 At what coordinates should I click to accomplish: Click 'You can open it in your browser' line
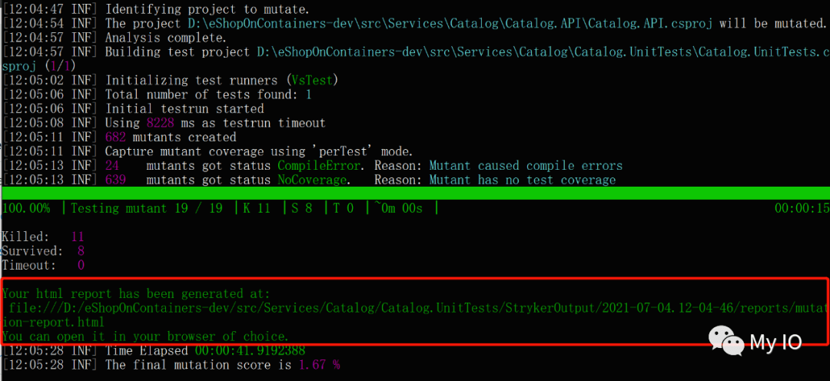(145, 336)
